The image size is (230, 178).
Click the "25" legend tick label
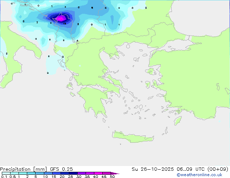pyautogui.click(x=70, y=177)
